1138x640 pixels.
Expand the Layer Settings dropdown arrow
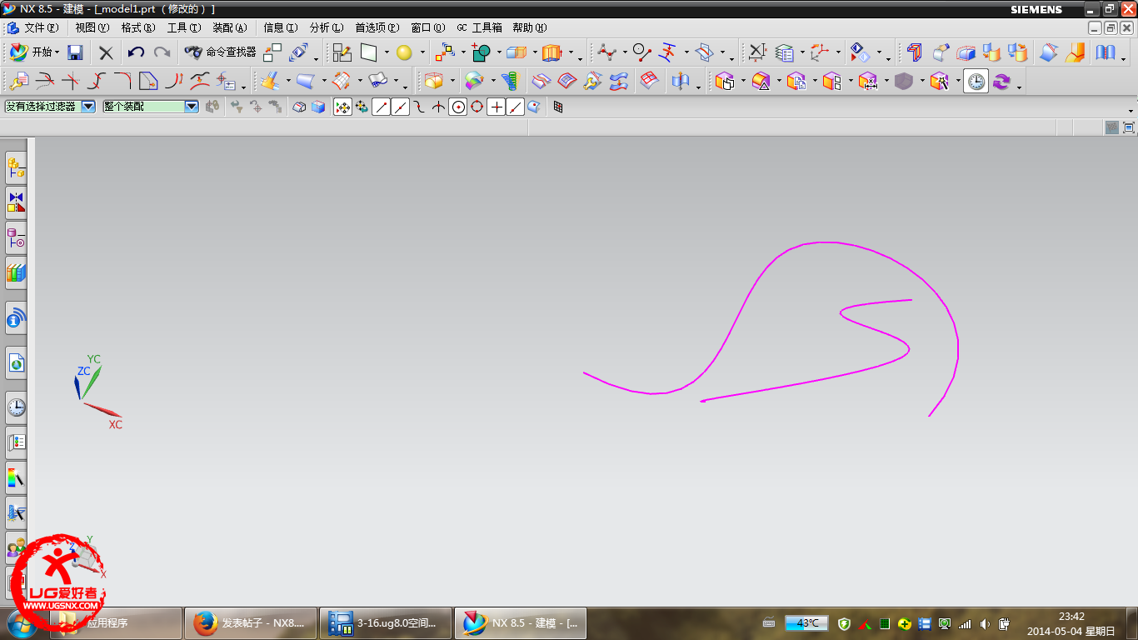point(801,52)
